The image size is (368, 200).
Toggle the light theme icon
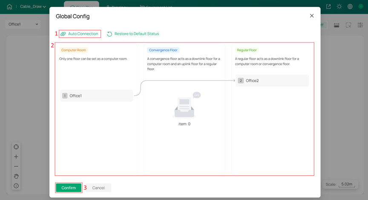point(339,6)
